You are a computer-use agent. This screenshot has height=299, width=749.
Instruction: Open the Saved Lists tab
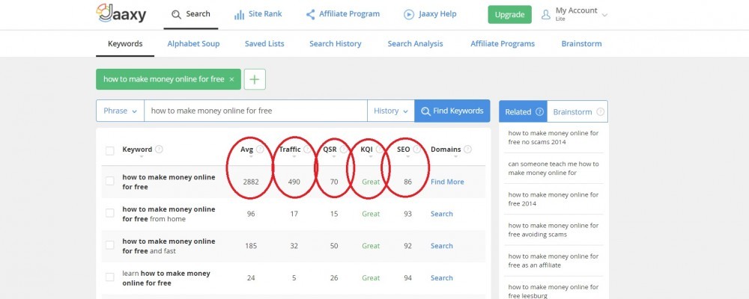point(264,44)
